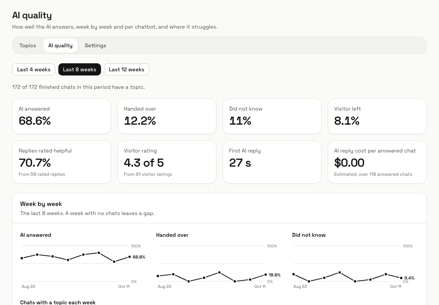439x305 pixels.
Task: Click the AI answered chart's 68.8% end label
Action: pos(139,257)
